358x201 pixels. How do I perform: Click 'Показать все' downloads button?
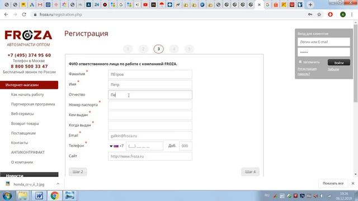[333, 183]
